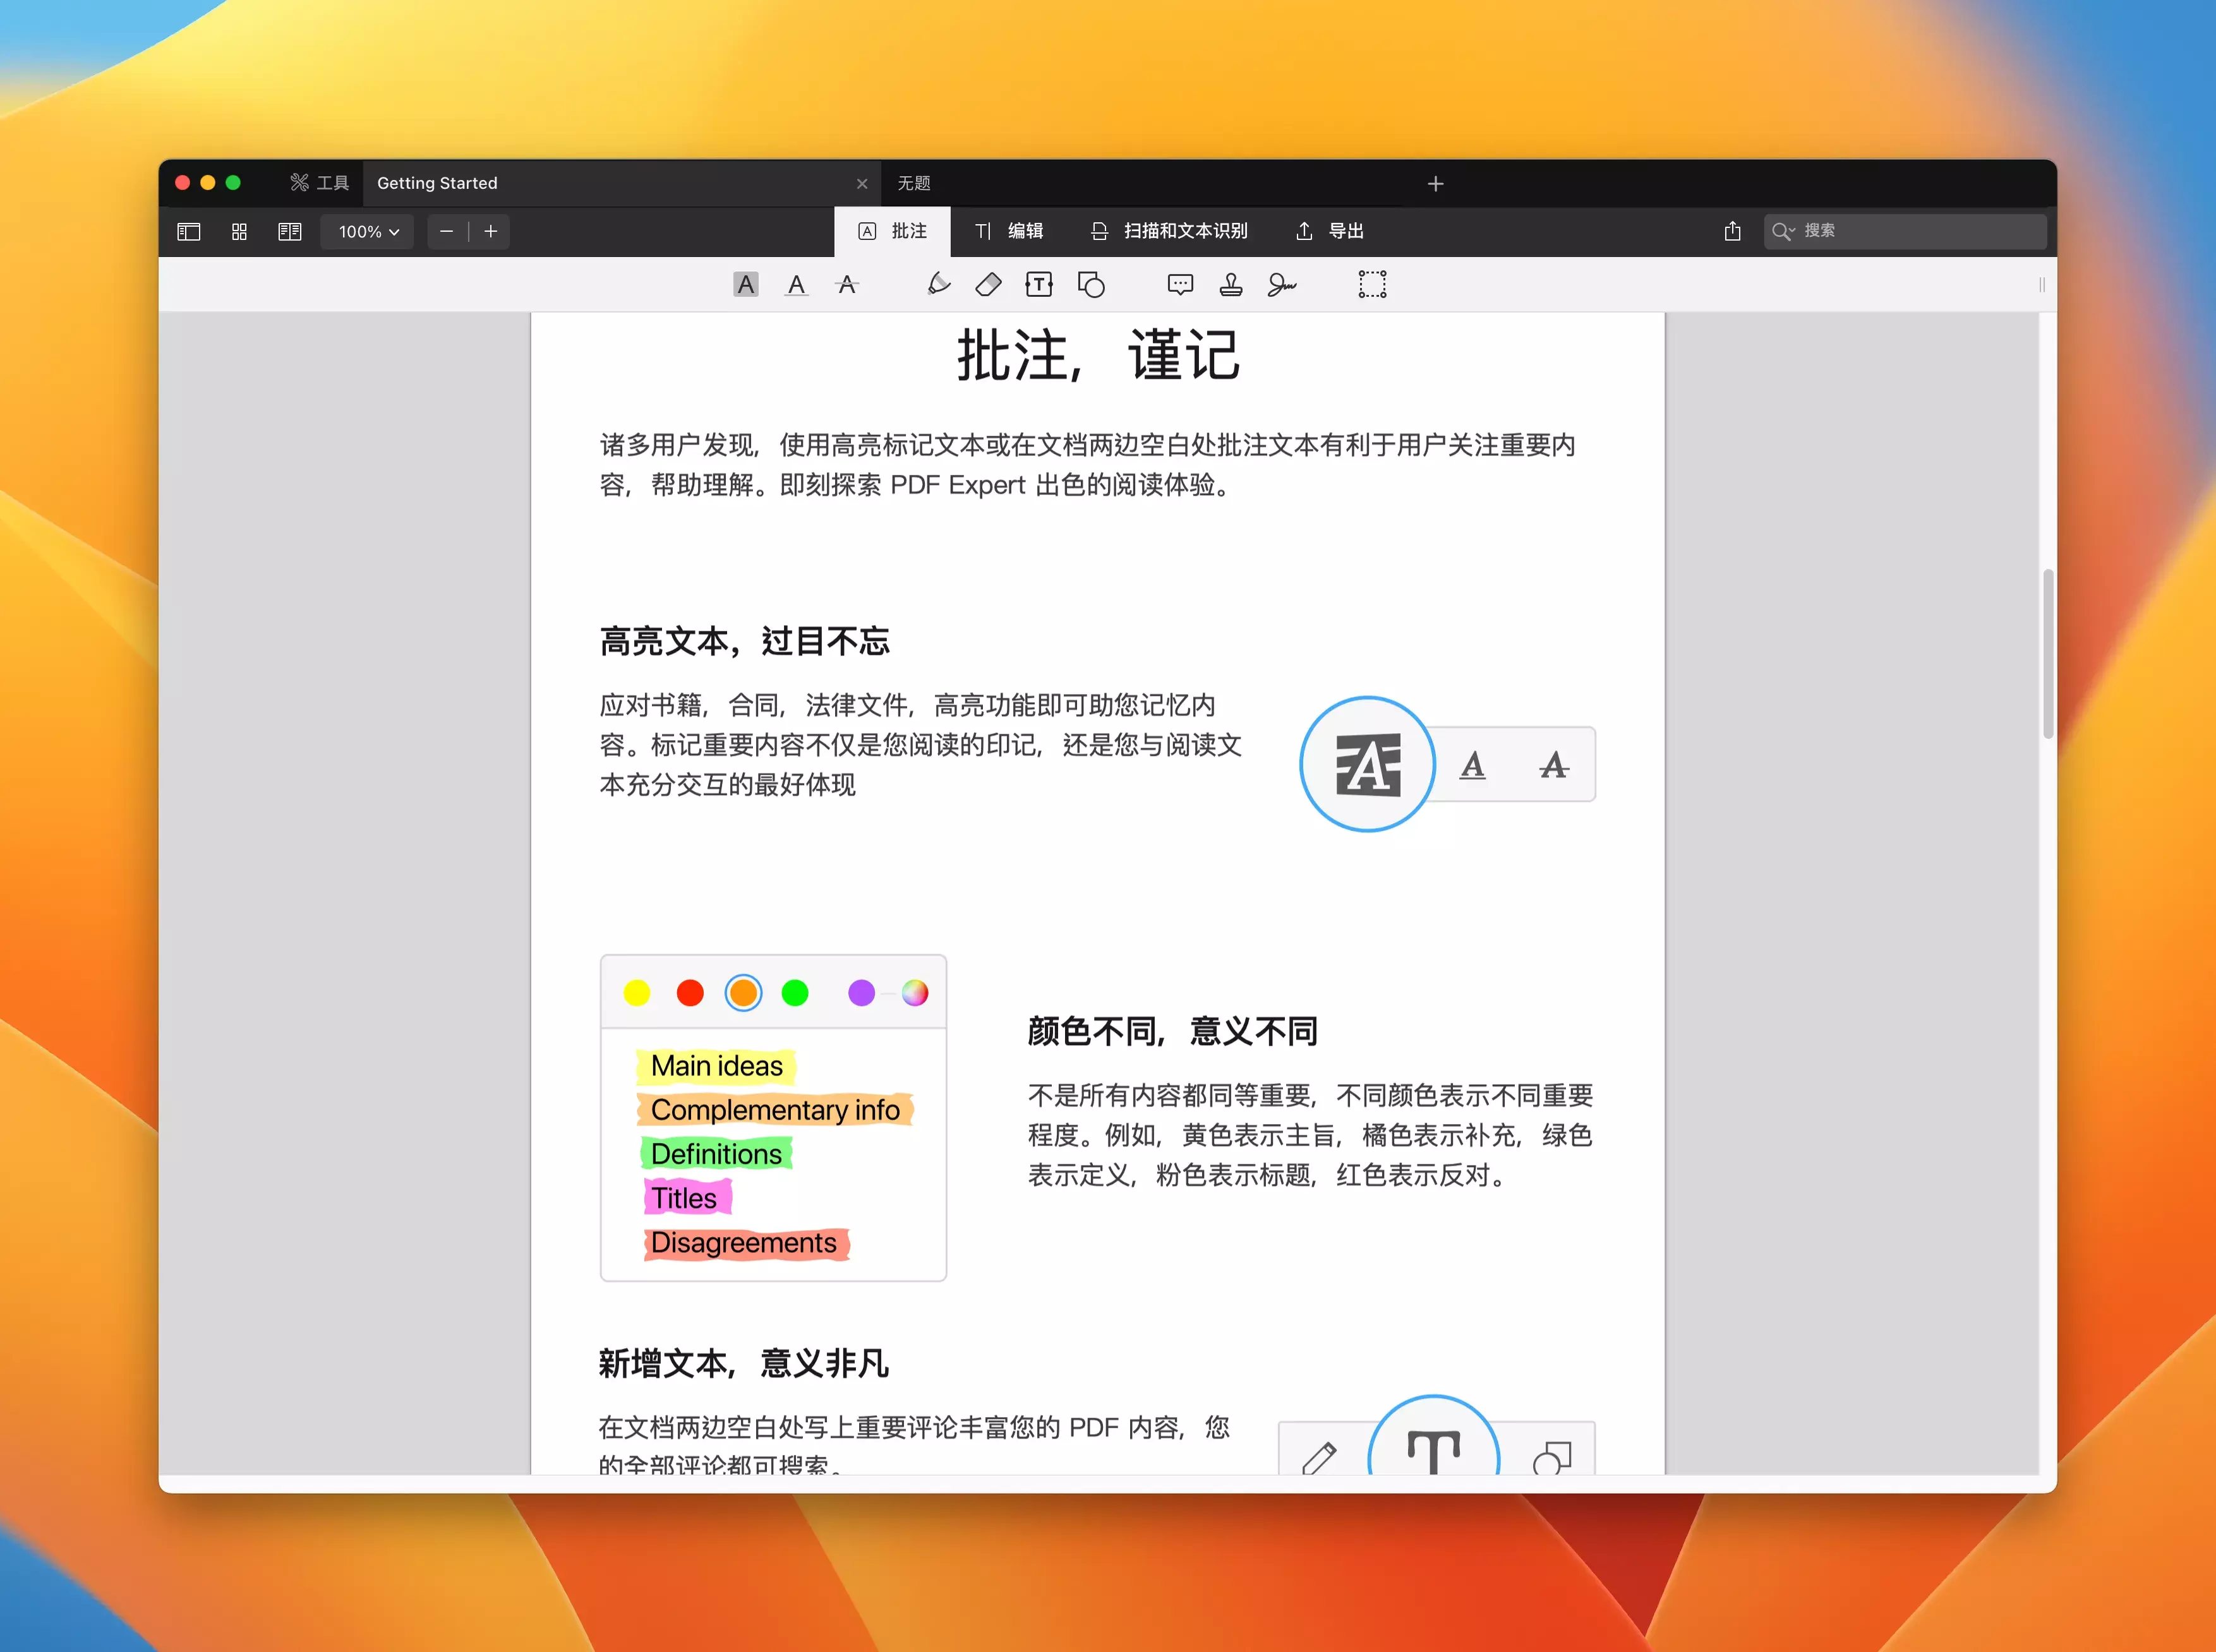2216x1652 pixels.
Task: Select the underline text tool
Action: pyautogui.click(x=797, y=285)
